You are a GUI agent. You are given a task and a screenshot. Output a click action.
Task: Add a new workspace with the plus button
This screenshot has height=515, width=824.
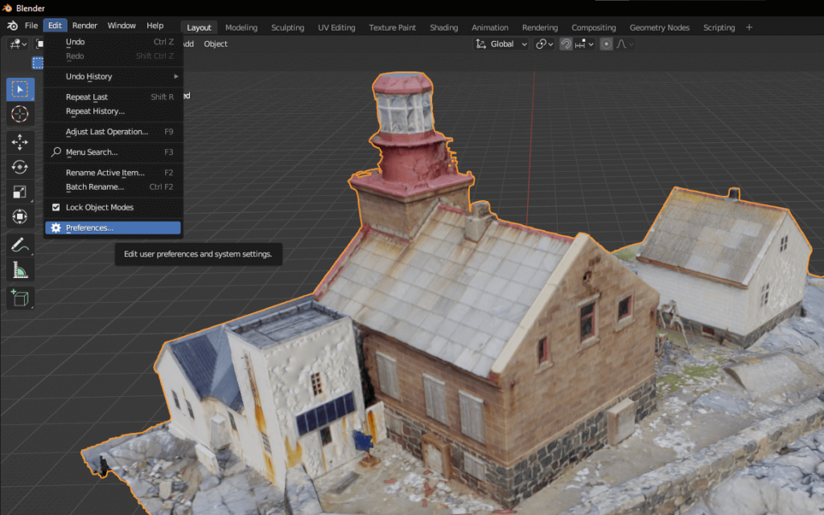[x=749, y=27]
